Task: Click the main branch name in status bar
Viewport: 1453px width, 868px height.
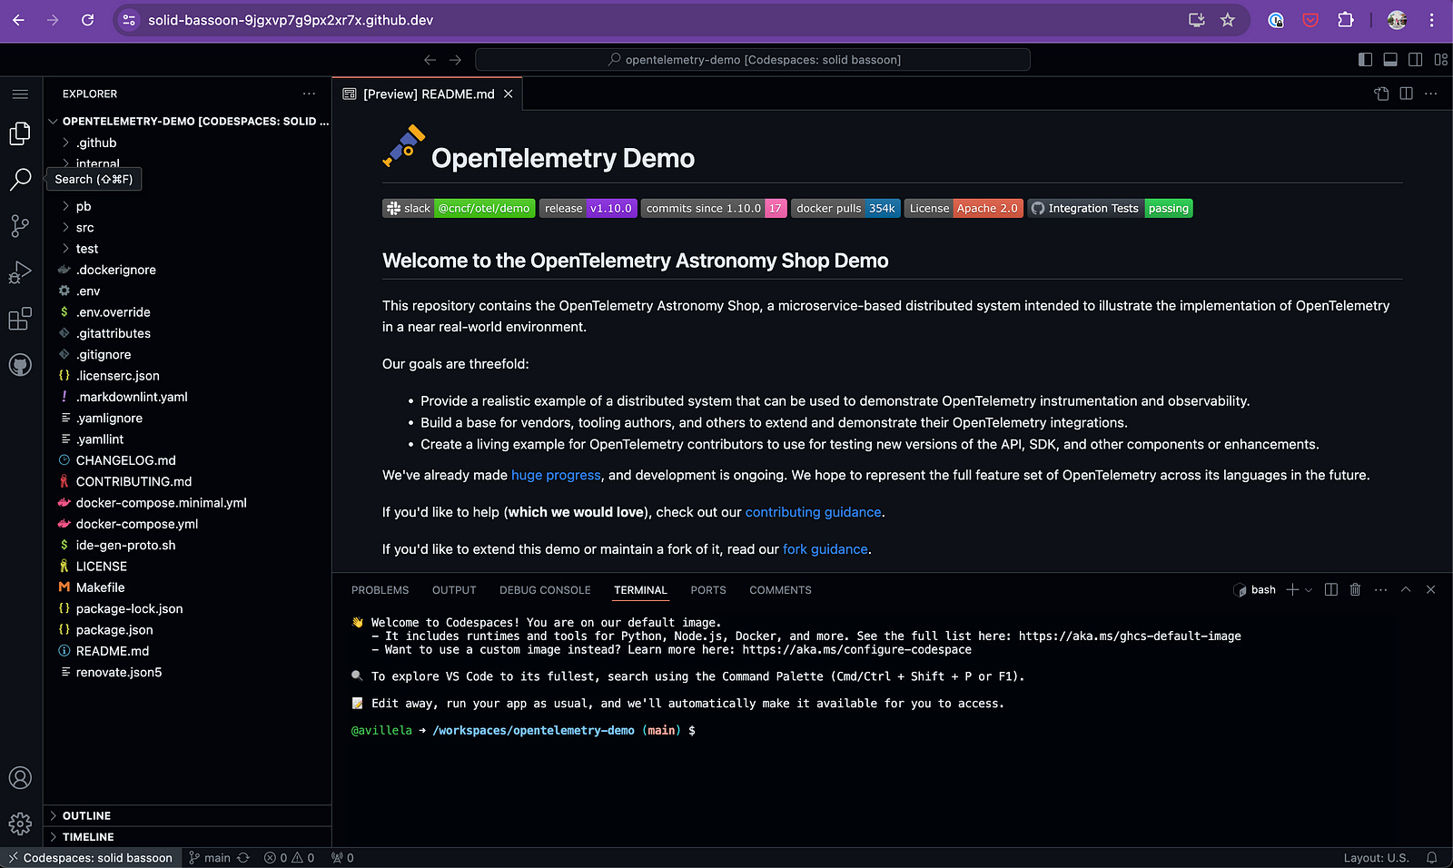Action: click(217, 857)
